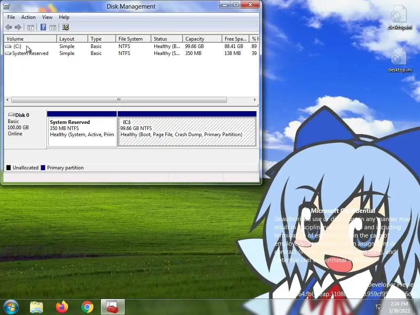Click the Forward arrow toolbar icon

[18, 27]
